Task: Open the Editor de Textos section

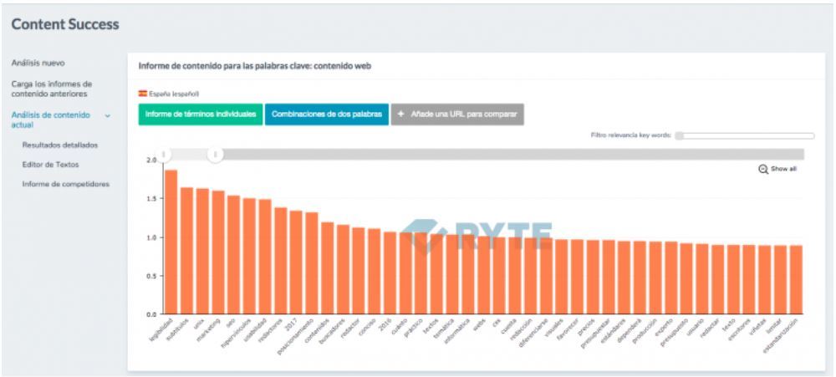Action: (x=50, y=165)
